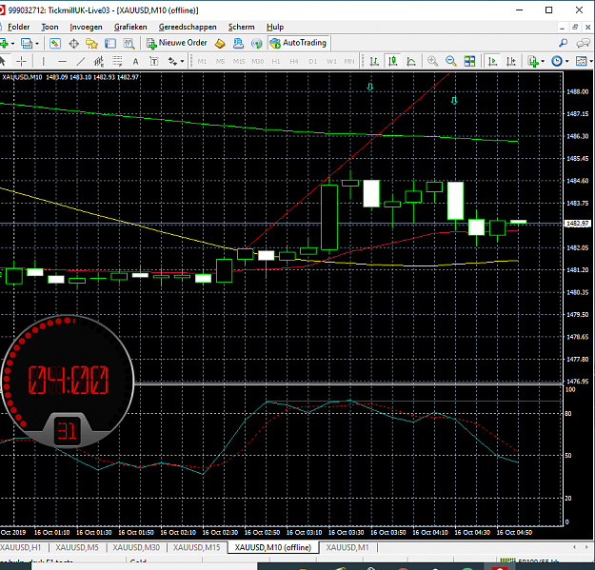This screenshot has width=595, height=570.
Task: Select the Crosshair tool
Action: (22, 61)
